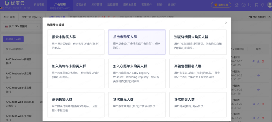Close the 选择受众模板 dialog

(x=226, y=23)
